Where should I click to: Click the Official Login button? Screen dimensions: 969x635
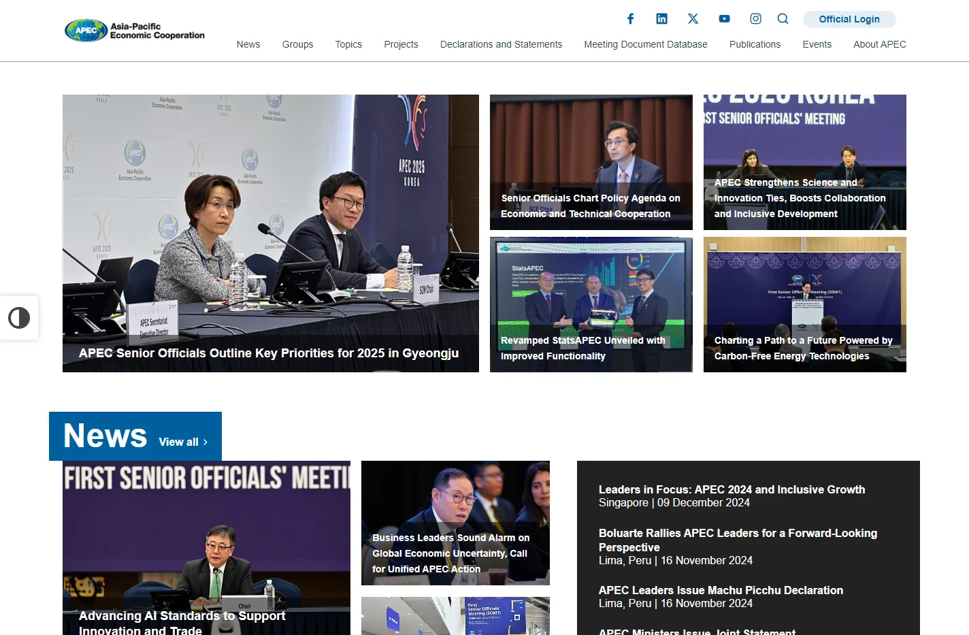click(x=849, y=19)
